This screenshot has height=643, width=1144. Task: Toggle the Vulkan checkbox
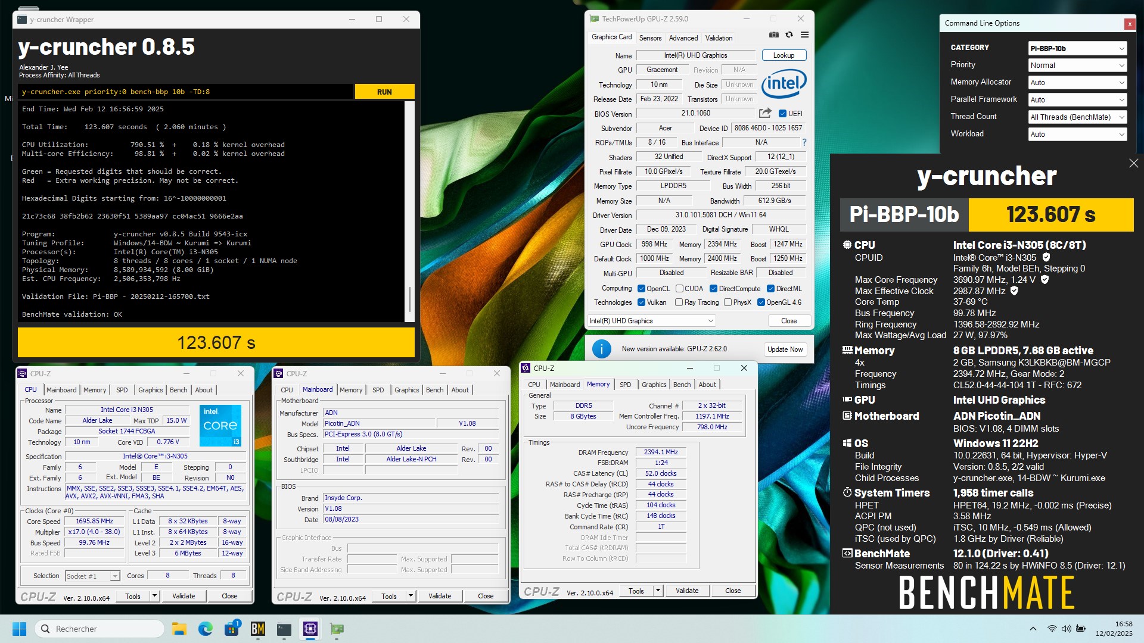click(642, 302)
